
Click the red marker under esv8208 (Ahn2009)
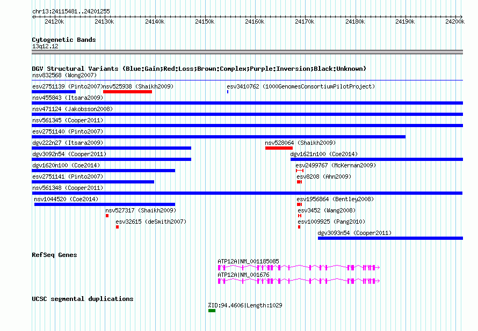[x=299, y=182]
